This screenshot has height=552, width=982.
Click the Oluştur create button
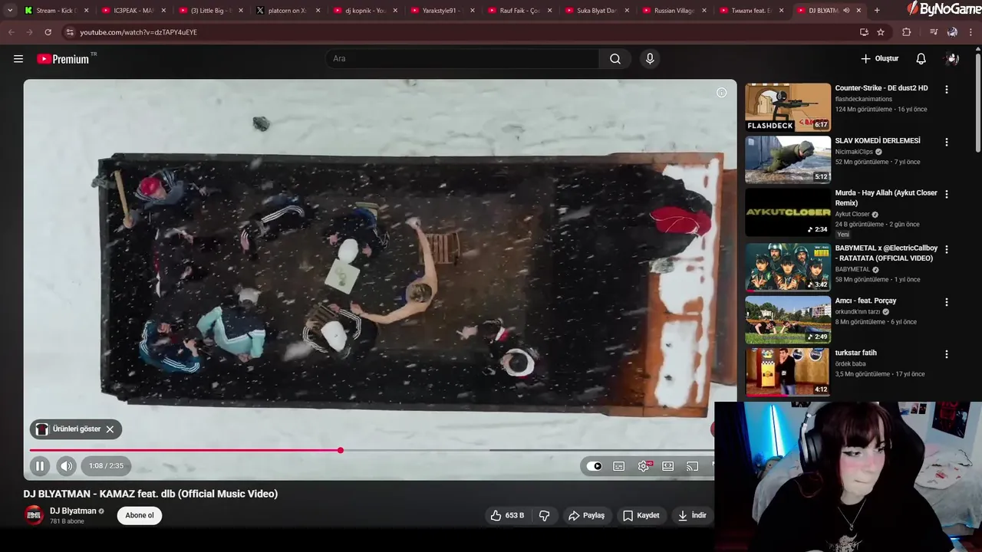(x=879, y=59)
